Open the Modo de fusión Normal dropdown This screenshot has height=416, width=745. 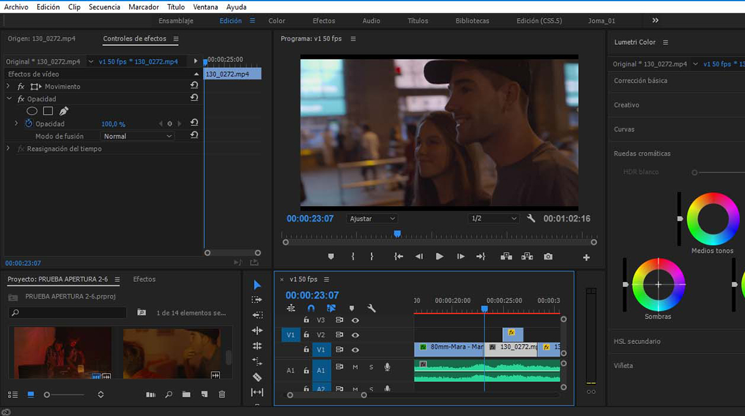(137, 136)
